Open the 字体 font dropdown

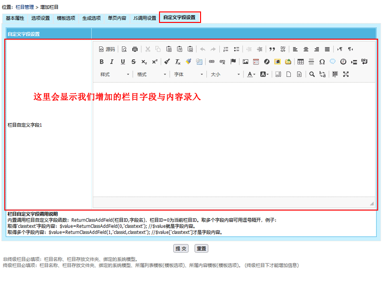coord(188,74)
